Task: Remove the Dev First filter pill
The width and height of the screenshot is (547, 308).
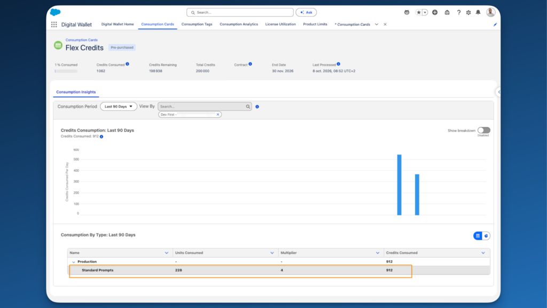Action: (x=218, y=114)
